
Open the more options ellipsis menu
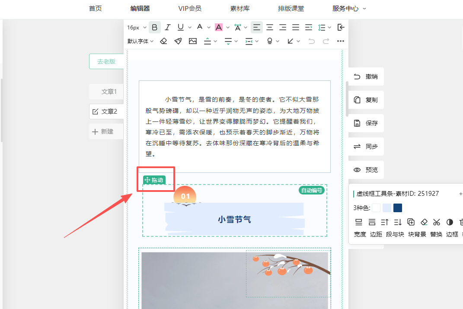pos(341,41)
